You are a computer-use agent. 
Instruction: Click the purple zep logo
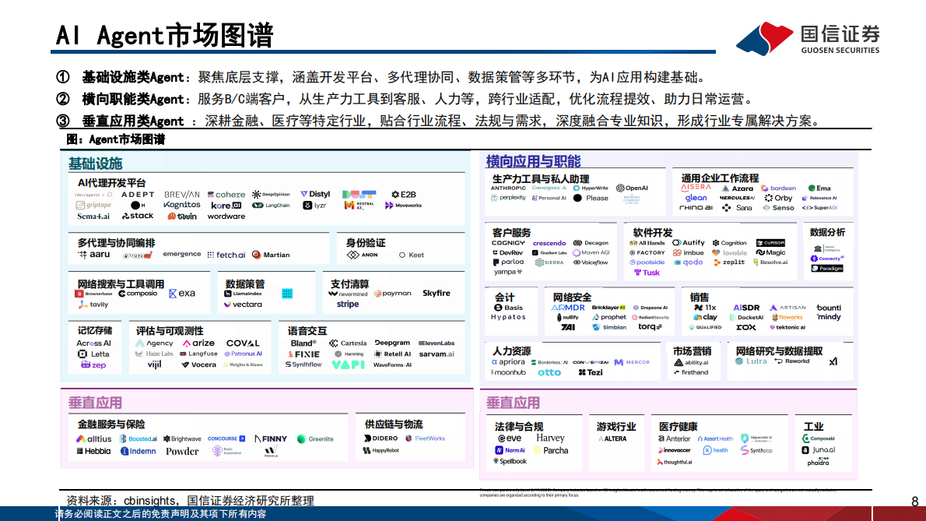coord(93,365)
